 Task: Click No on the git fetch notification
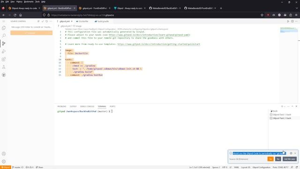tap(278, 159)
